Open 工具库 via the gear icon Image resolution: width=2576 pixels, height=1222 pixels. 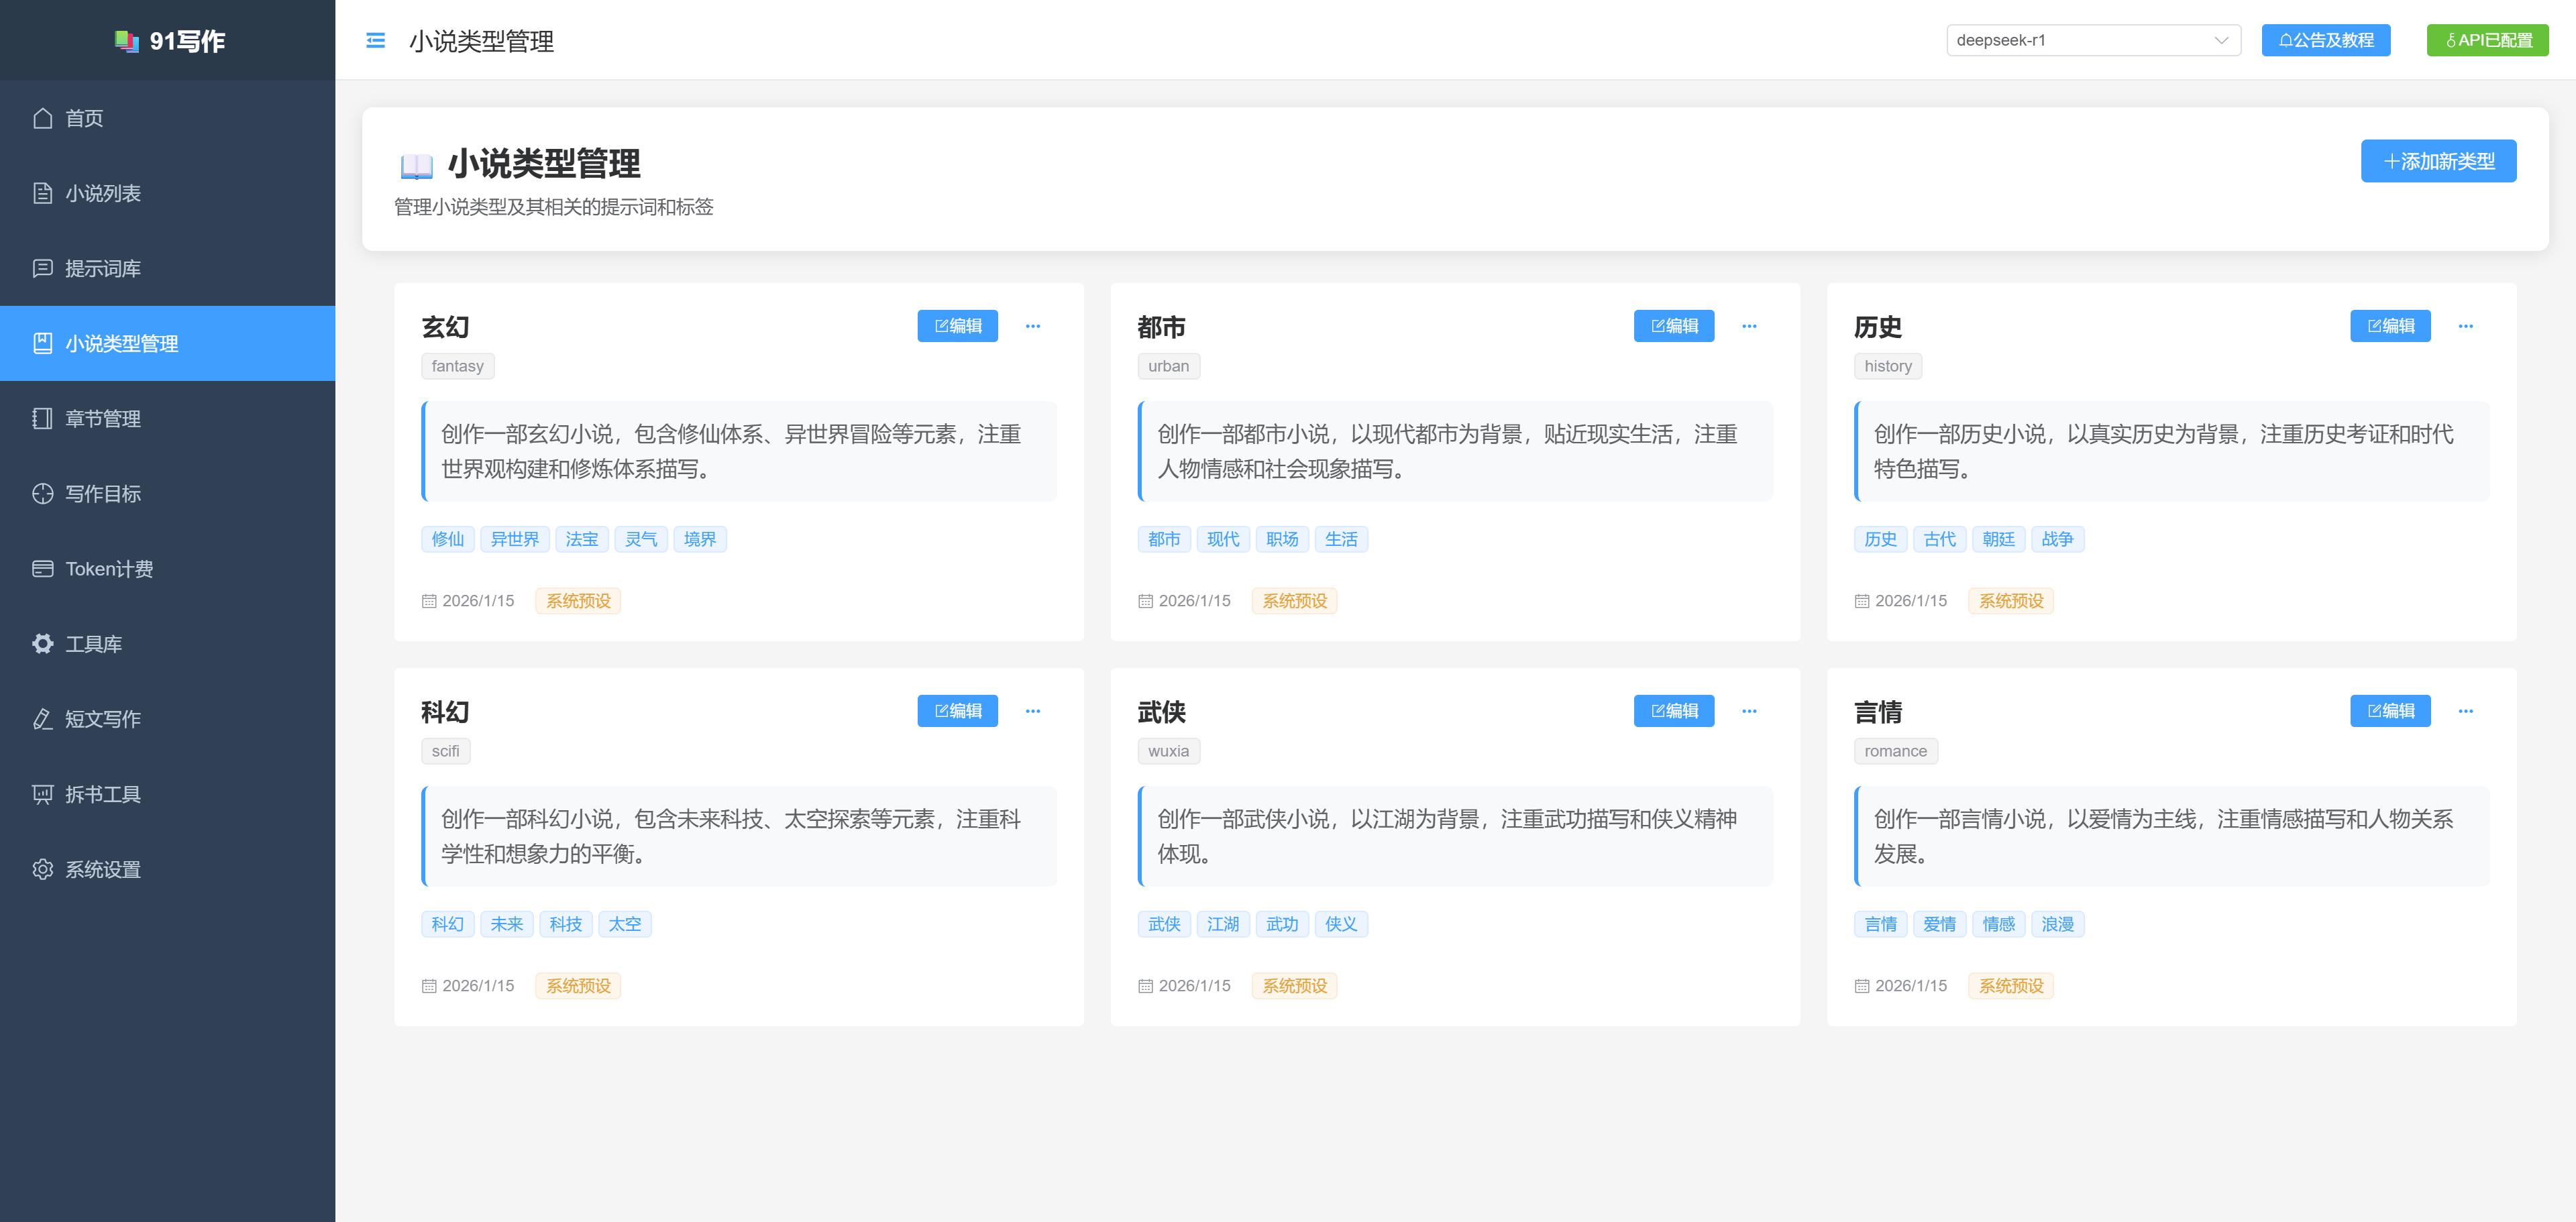click(x=42, y=644)
